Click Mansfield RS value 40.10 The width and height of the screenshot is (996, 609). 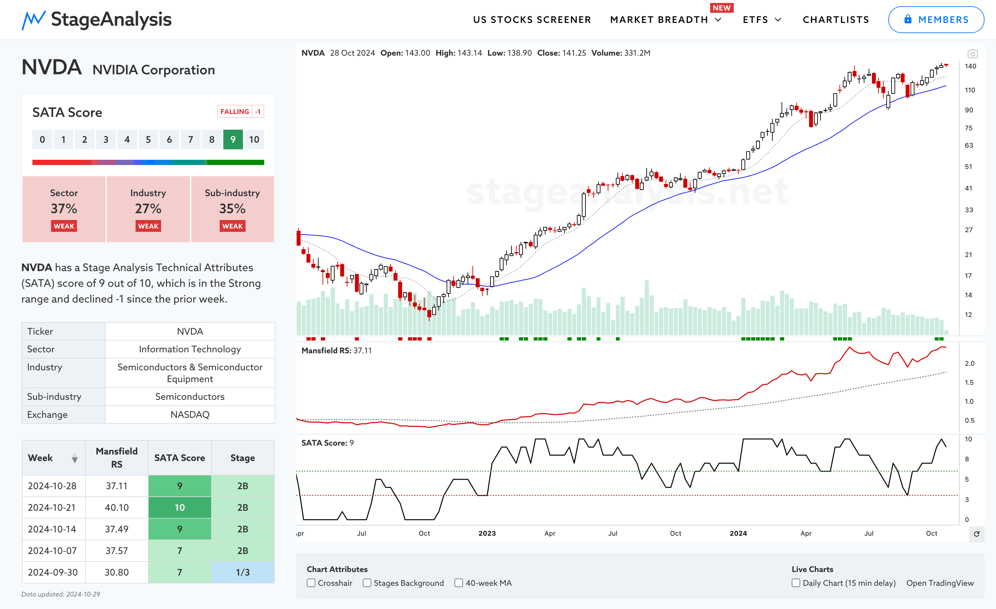(x=117, y=507)
